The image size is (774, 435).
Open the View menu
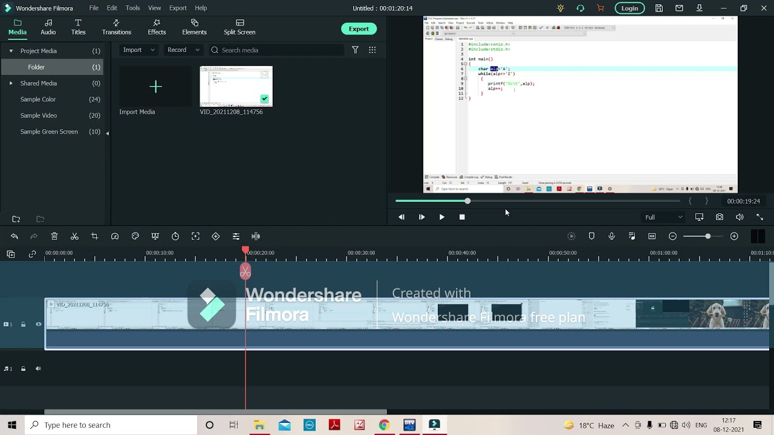point(155,8)
